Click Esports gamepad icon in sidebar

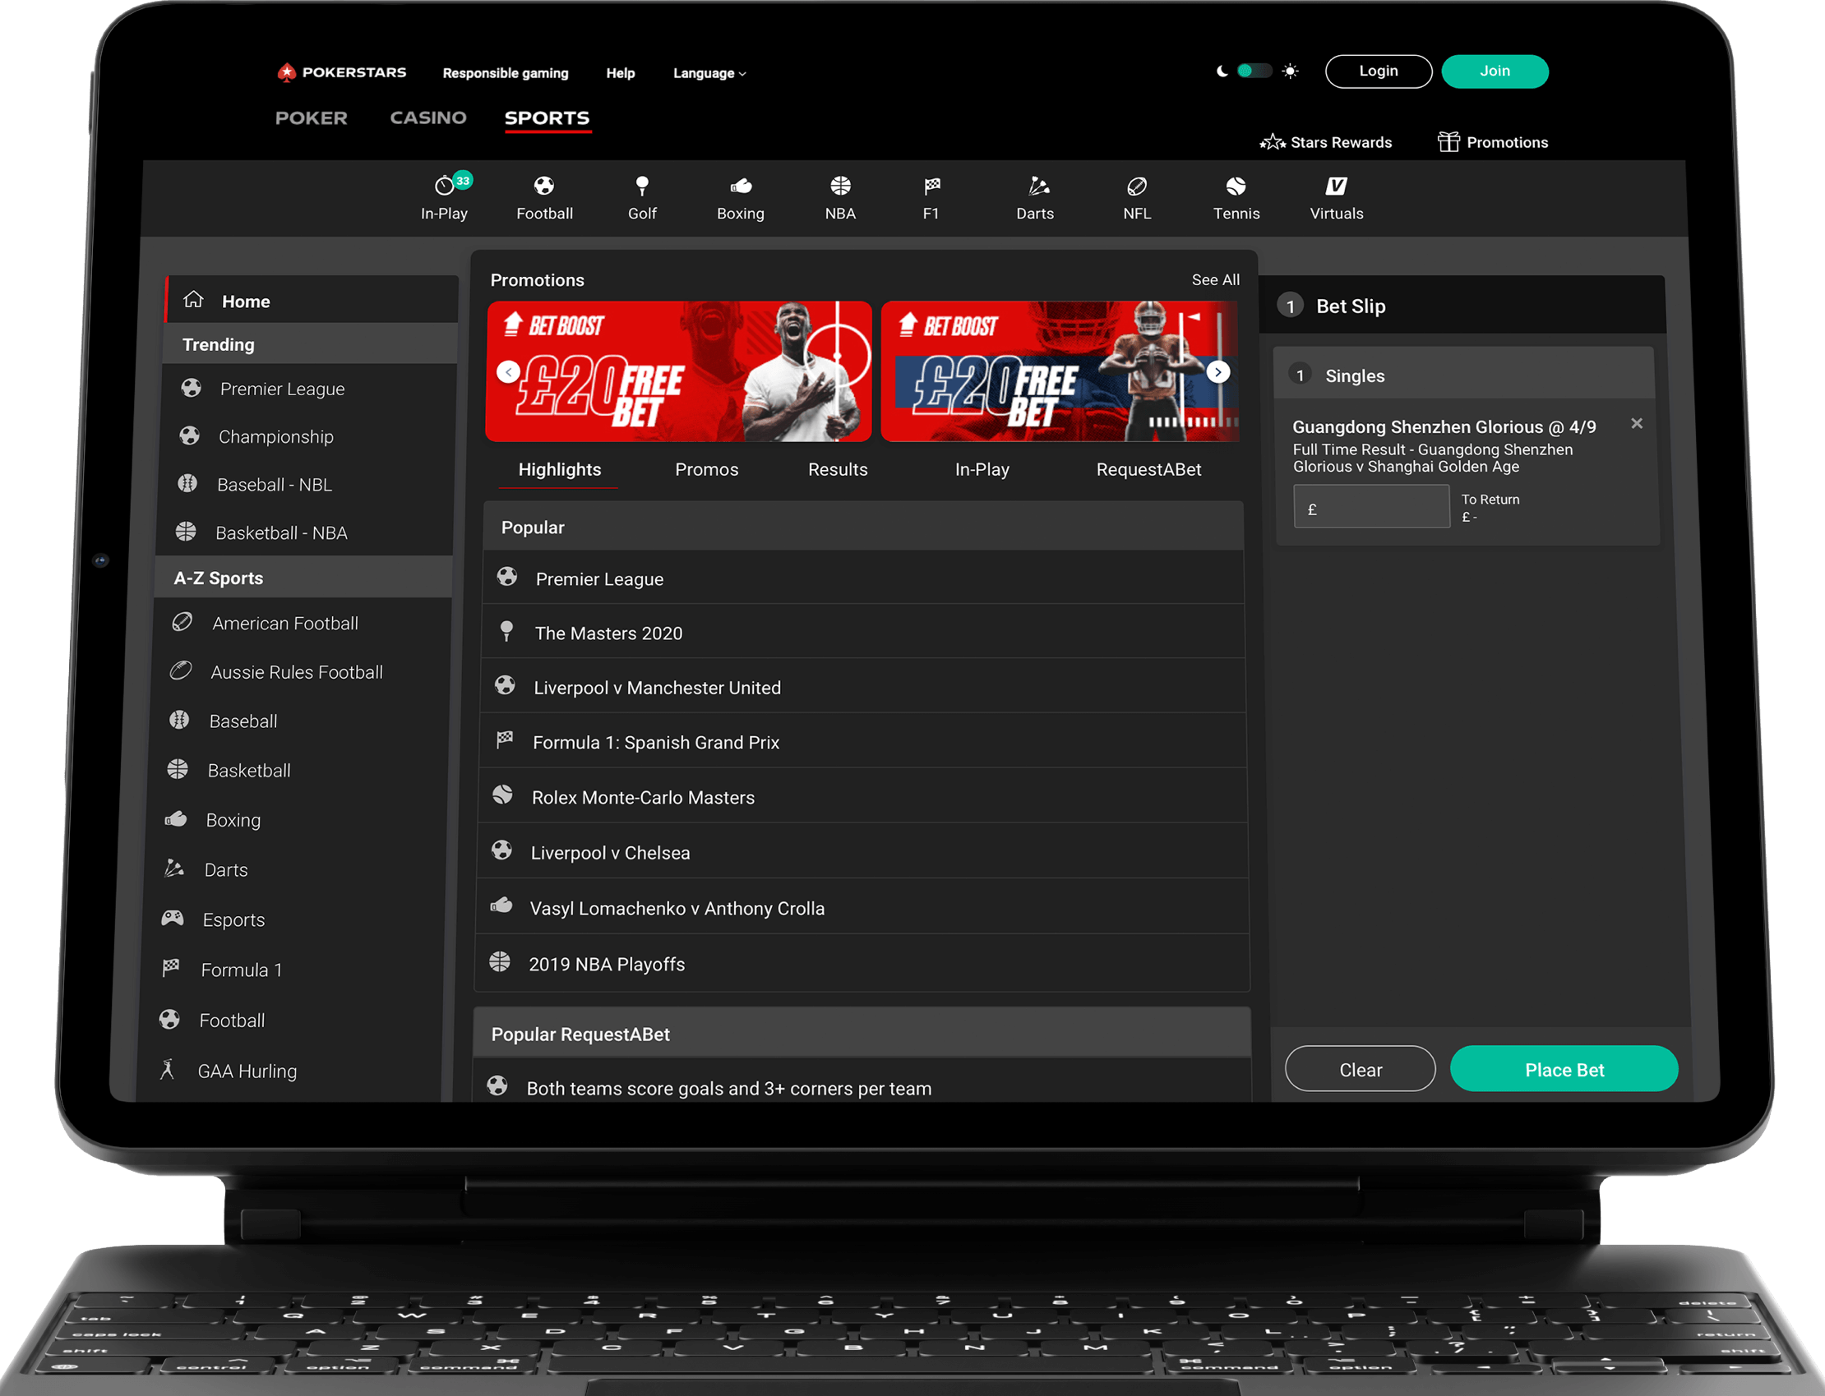(x=172, y=918)
